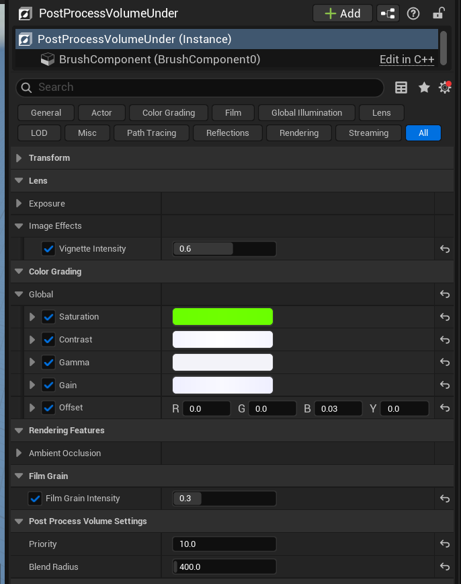The width and height of the screenshot is (461, 584).
Task: Disable the Vignette Intensity checkbox
Action: tap(48, 249)
